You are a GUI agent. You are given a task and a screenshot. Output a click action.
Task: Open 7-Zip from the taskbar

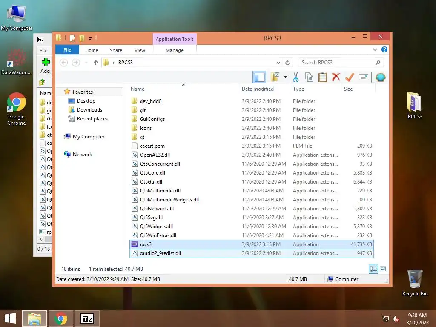pyautogui.click(x=87, y=318)
